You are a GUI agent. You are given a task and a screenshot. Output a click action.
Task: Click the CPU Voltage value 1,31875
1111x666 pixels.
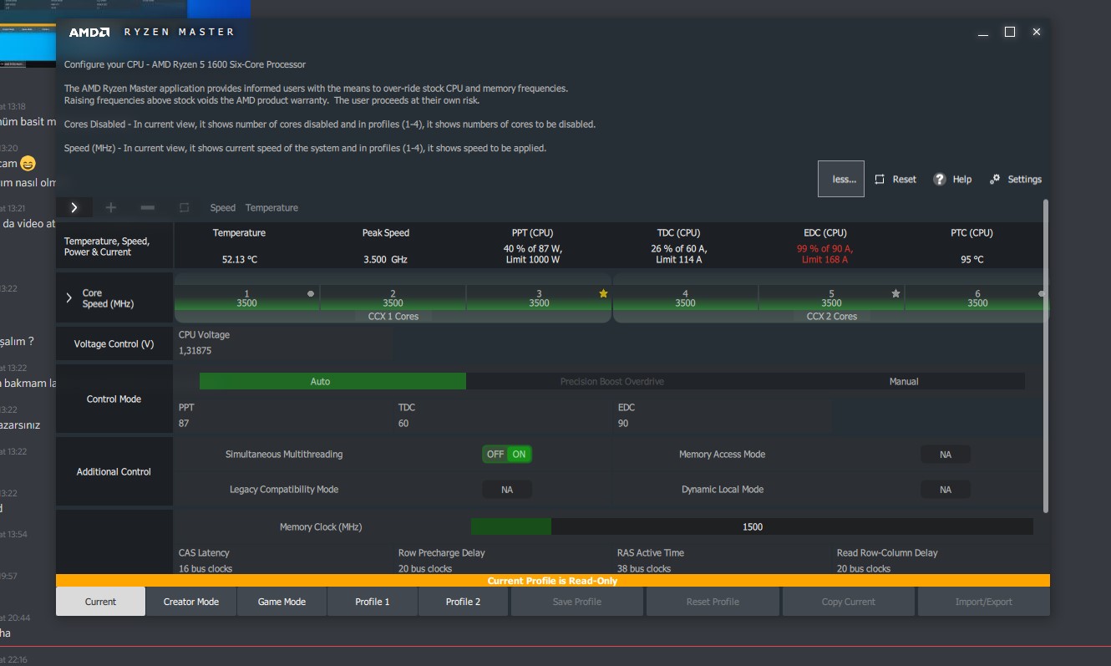(x=195, y=351)
